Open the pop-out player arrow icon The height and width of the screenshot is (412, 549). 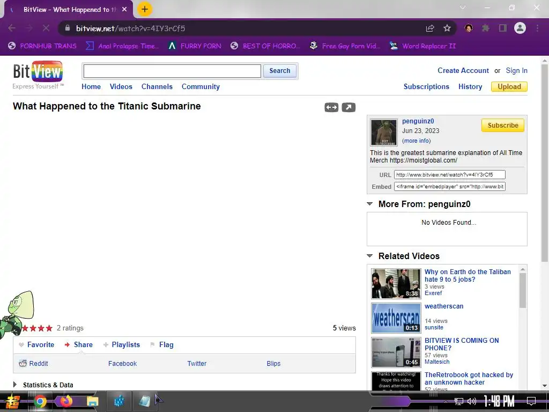click(x=348, y=107)
